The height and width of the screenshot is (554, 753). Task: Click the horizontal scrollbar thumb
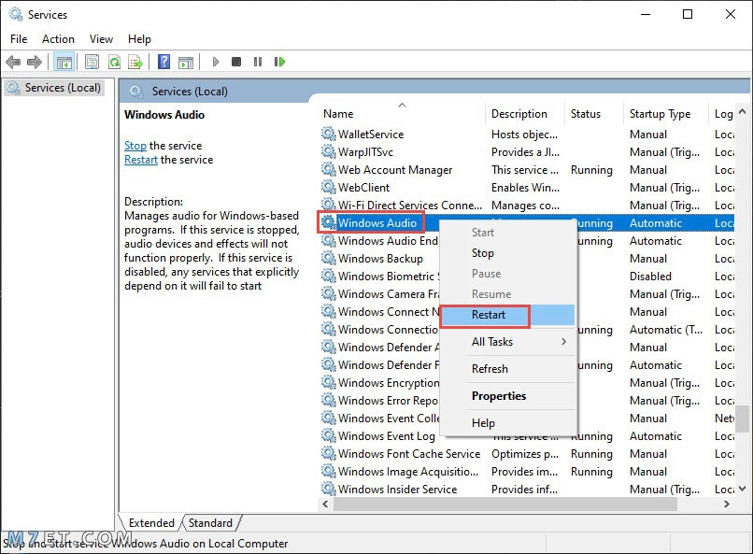click(x=505, y=504)
